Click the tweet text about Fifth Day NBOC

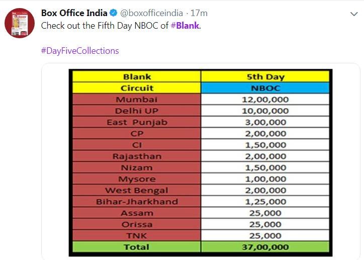click(x=105, y=26)
